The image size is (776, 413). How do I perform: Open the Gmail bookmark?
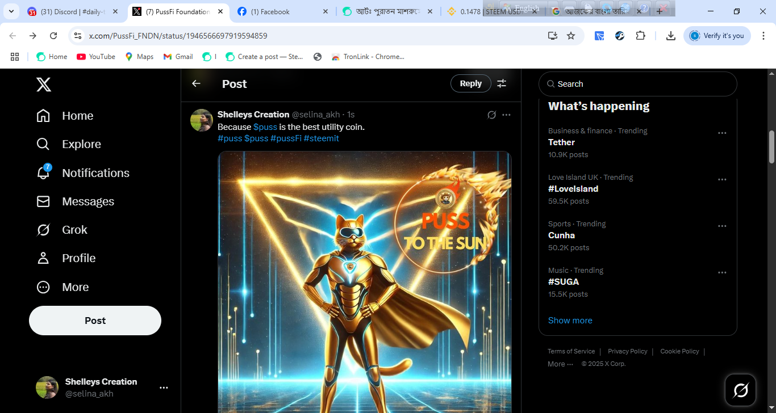[178, 57]
